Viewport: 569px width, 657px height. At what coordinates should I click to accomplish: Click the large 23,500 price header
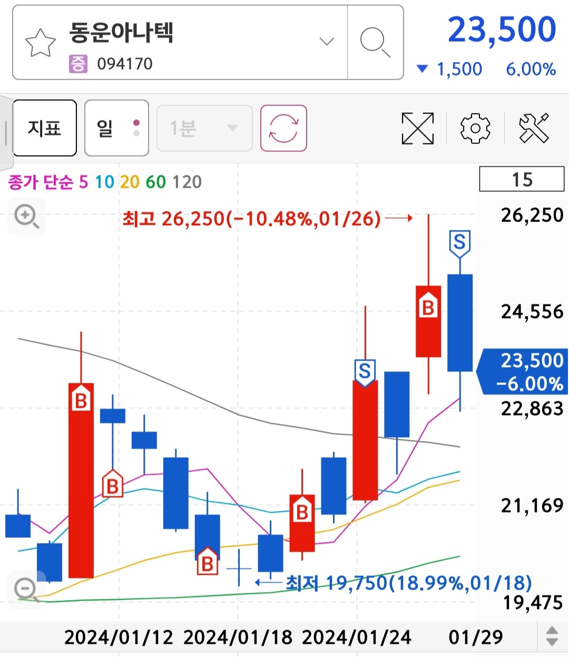pos(502,30)
